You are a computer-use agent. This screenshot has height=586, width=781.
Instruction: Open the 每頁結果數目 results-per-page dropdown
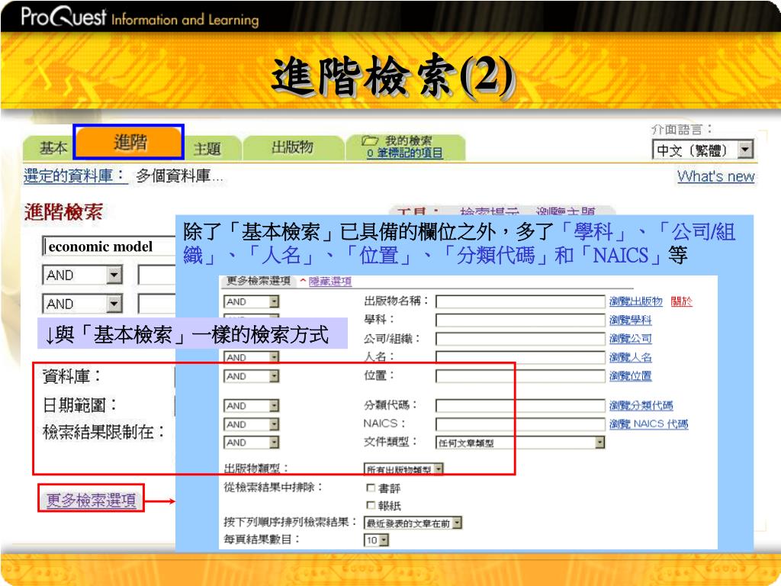click(384, 540)
